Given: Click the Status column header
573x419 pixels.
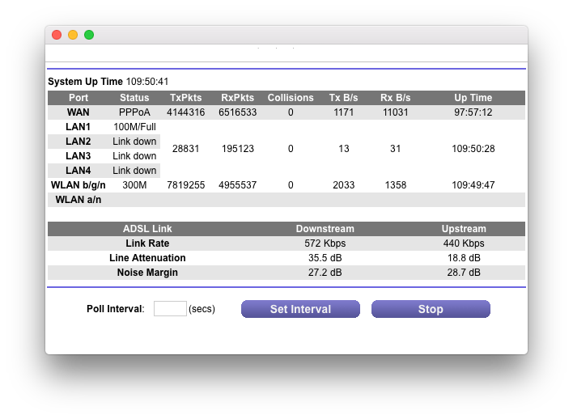Looking at the screenshot, I should (134, 98).
